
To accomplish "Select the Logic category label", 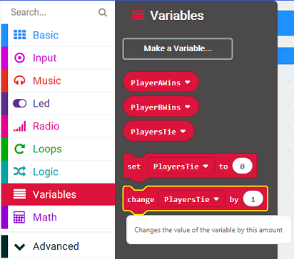I will [x=46, y=171].
